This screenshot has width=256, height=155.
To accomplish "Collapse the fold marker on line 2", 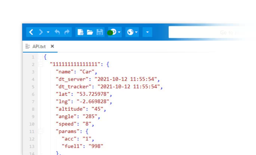I will (x=41, y=64).
